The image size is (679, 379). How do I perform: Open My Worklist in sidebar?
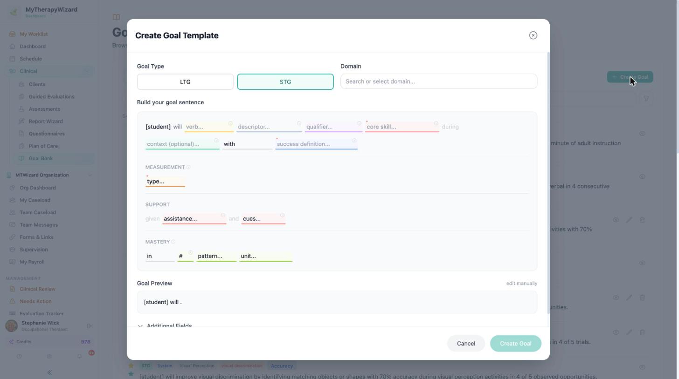(34, 34)
